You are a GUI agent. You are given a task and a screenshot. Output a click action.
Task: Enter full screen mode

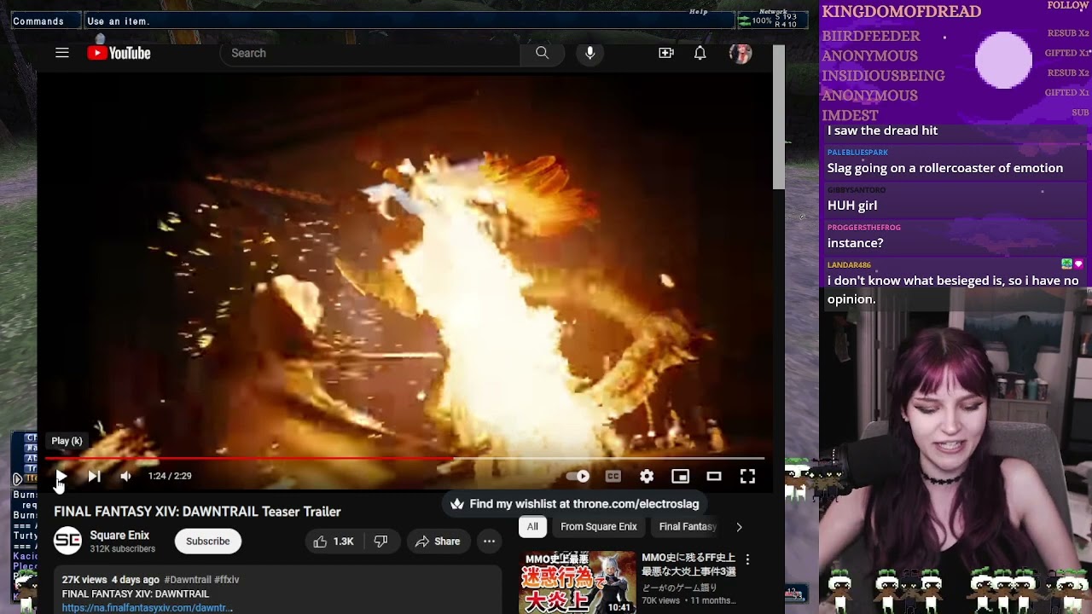[x=747, y=476]
